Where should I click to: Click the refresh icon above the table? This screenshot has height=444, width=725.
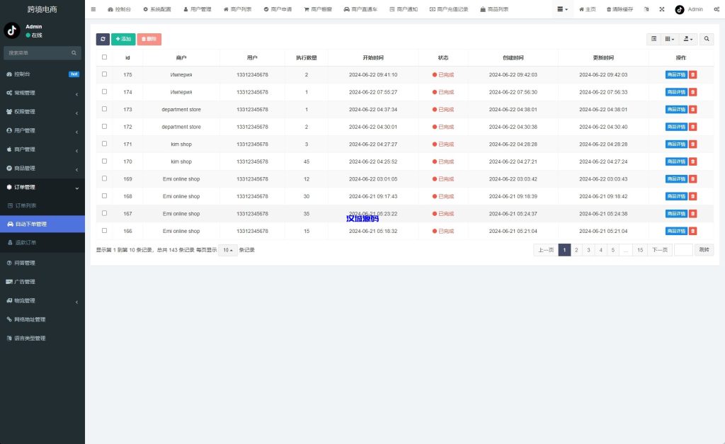[102, 39]
